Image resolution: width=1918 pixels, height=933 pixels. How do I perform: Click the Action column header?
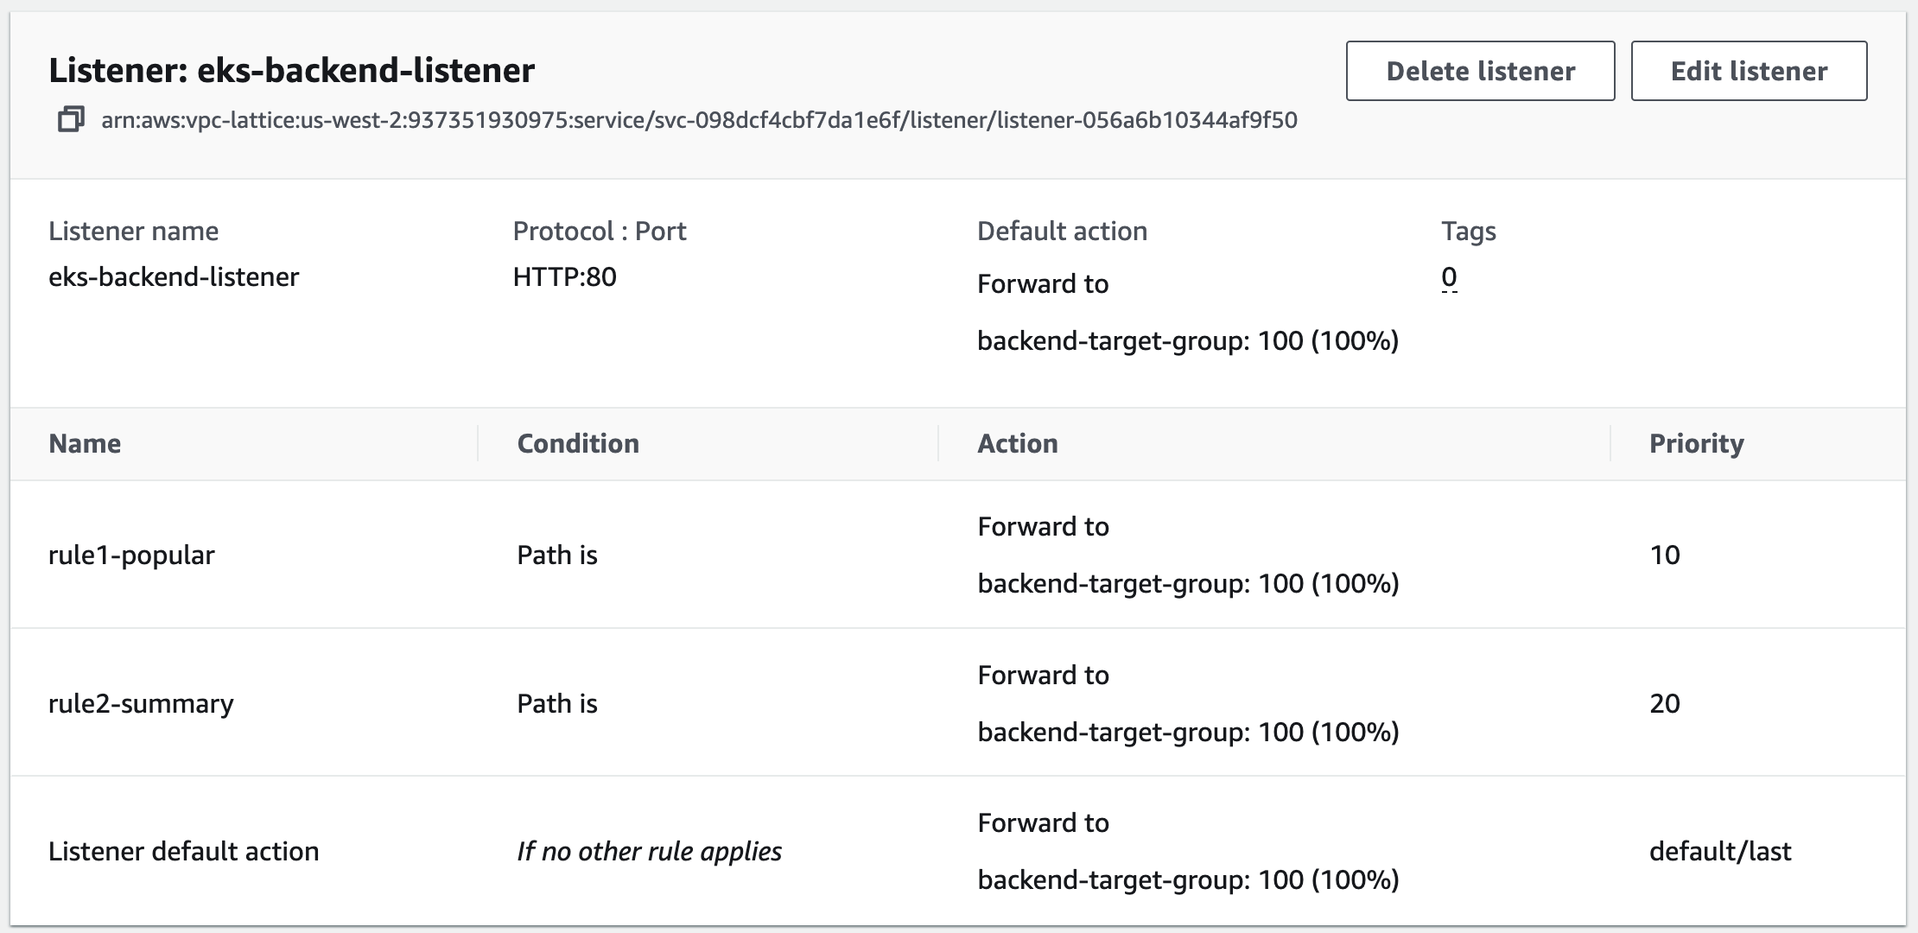(1017, 443)
